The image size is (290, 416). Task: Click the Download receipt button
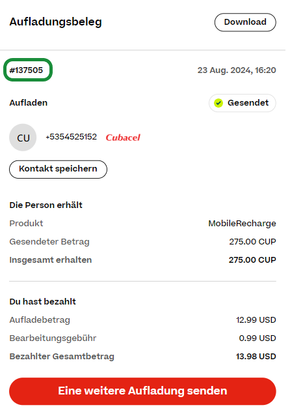pyautogui.click(x=245, y=22)
